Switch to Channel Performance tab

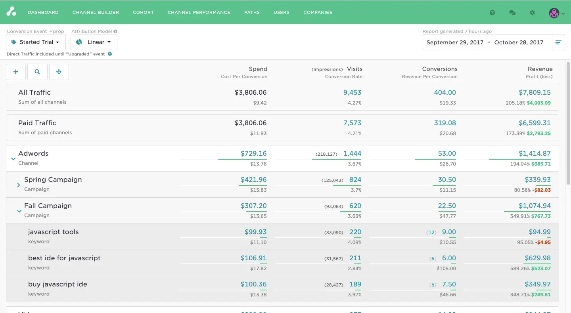(x=199, y=12)
